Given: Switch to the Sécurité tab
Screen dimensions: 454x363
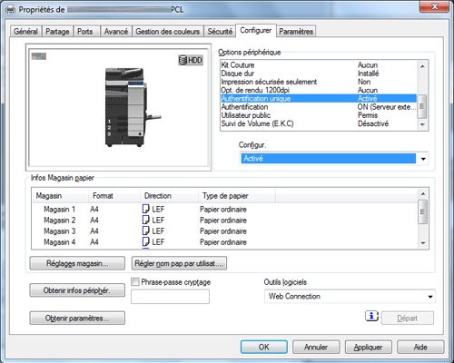Looking at the screenshot, I should [x=220, y=32].
